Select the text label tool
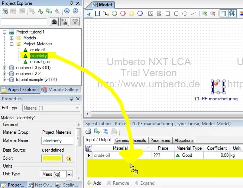This screenshot has width=243, height=188. [x=150, y=14]
